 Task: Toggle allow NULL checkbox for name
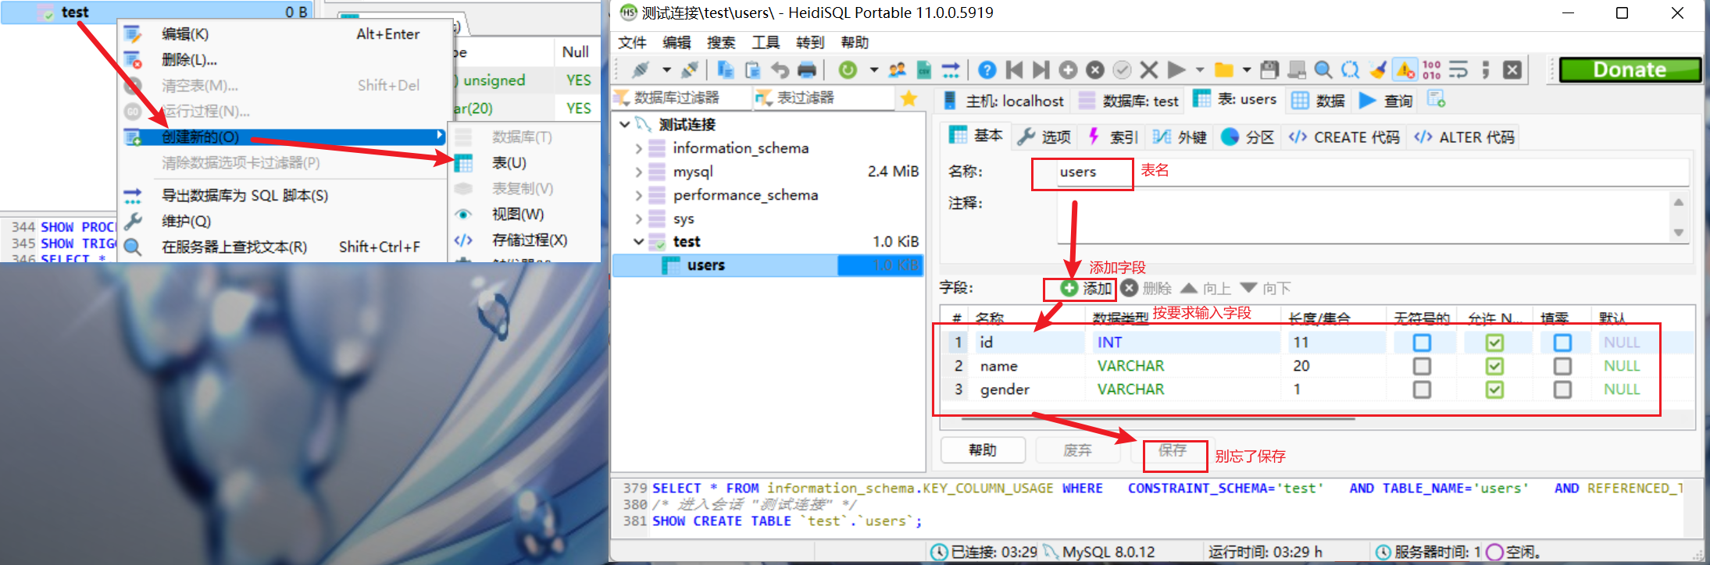(x=1494, y=366)
